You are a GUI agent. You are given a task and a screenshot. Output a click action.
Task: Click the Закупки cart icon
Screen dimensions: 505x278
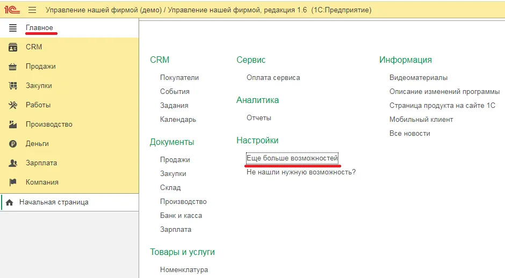(x=13, y=86)
